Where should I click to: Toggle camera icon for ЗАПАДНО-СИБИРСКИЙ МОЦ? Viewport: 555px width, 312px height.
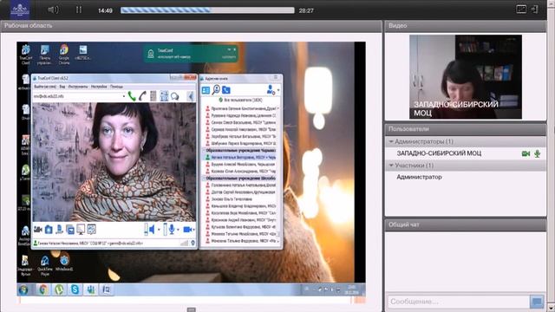coord(526,153)
